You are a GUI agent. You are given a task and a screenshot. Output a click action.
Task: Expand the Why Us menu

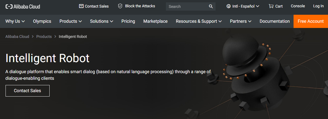click(15, 21)
